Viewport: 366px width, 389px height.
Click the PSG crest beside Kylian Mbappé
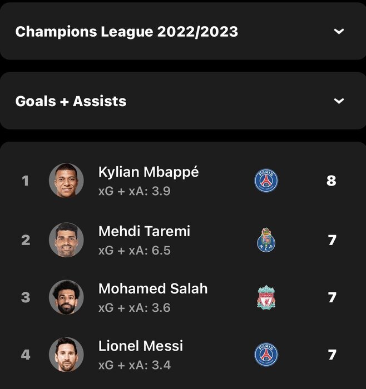(x=266, y=181)
